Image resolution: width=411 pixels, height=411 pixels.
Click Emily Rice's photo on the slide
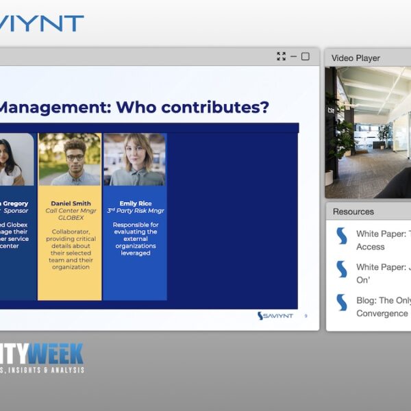[134, 160]
